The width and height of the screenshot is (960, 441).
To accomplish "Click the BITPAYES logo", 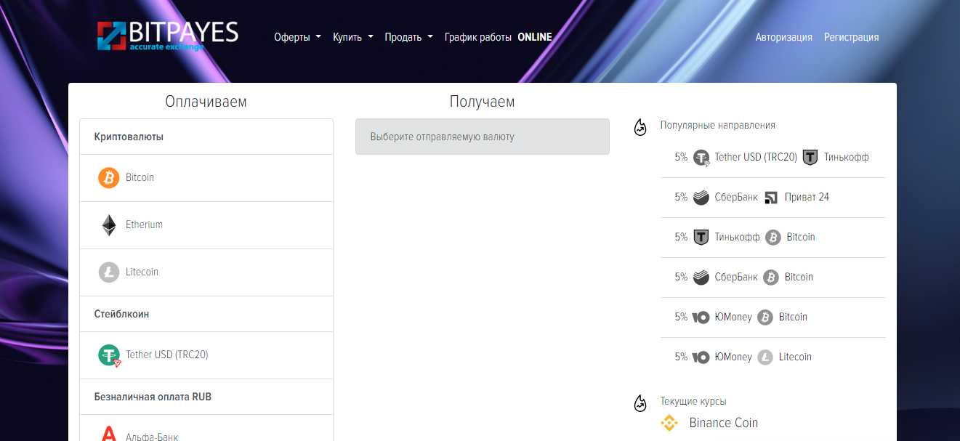I will [x=168, y=36].
